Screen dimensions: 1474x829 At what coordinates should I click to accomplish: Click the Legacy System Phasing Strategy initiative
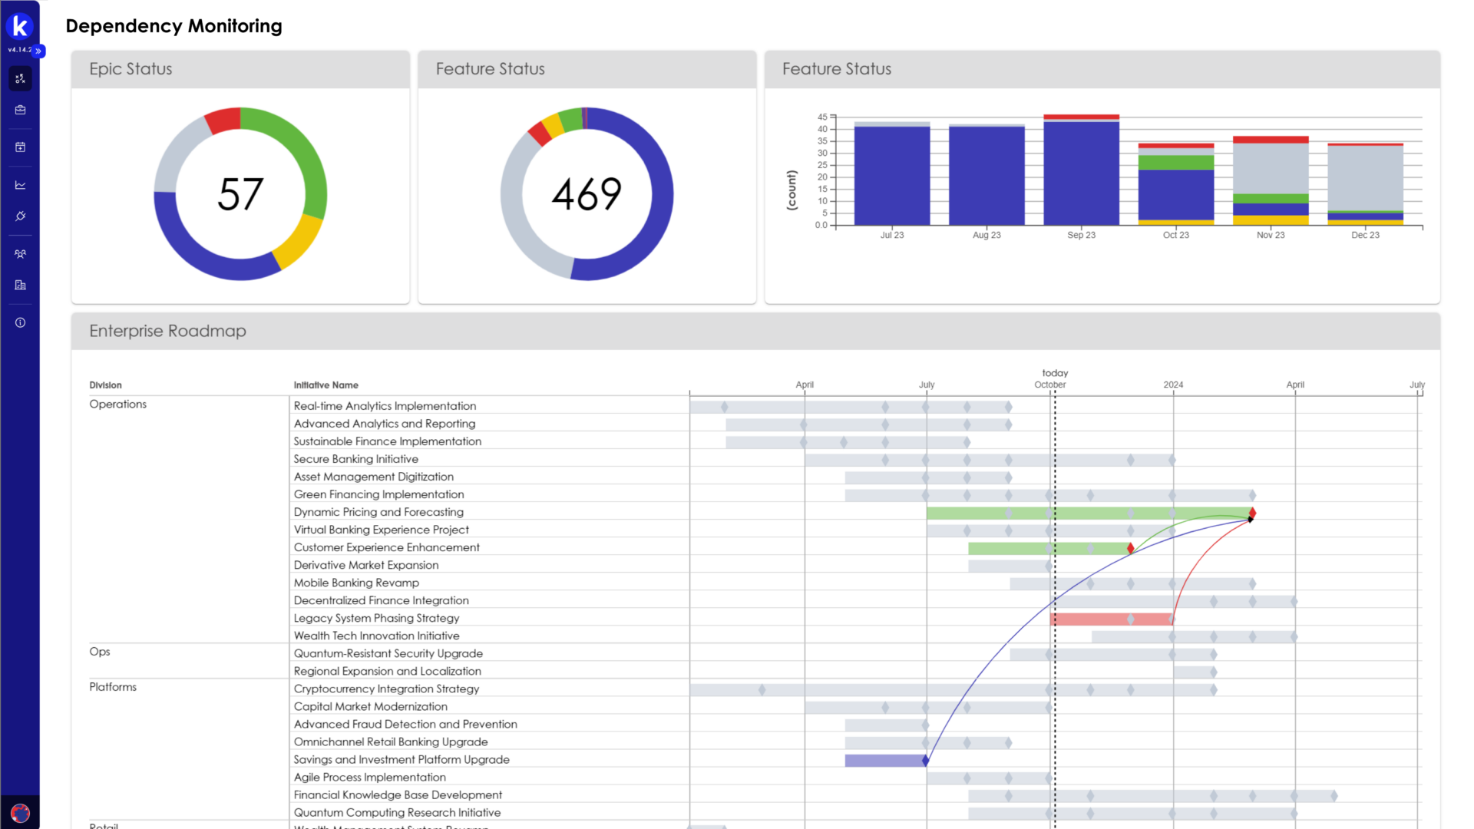click(x=375, y=618)
